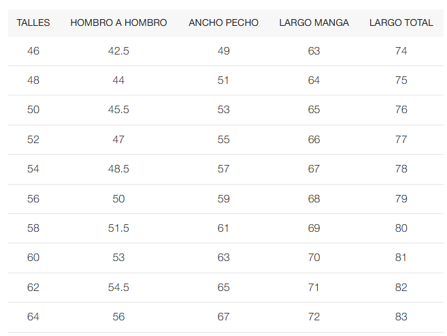The width and height of the screenshot is (447, 336).
Task: Click the LARGO TOTAL column header
Action: [401, 22]
